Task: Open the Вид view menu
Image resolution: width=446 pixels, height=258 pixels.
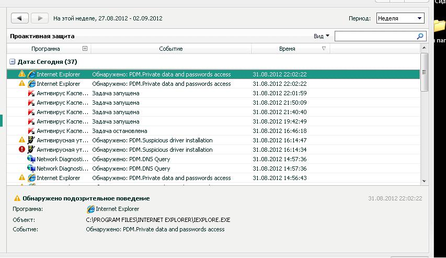Action: tap(322, 36)
